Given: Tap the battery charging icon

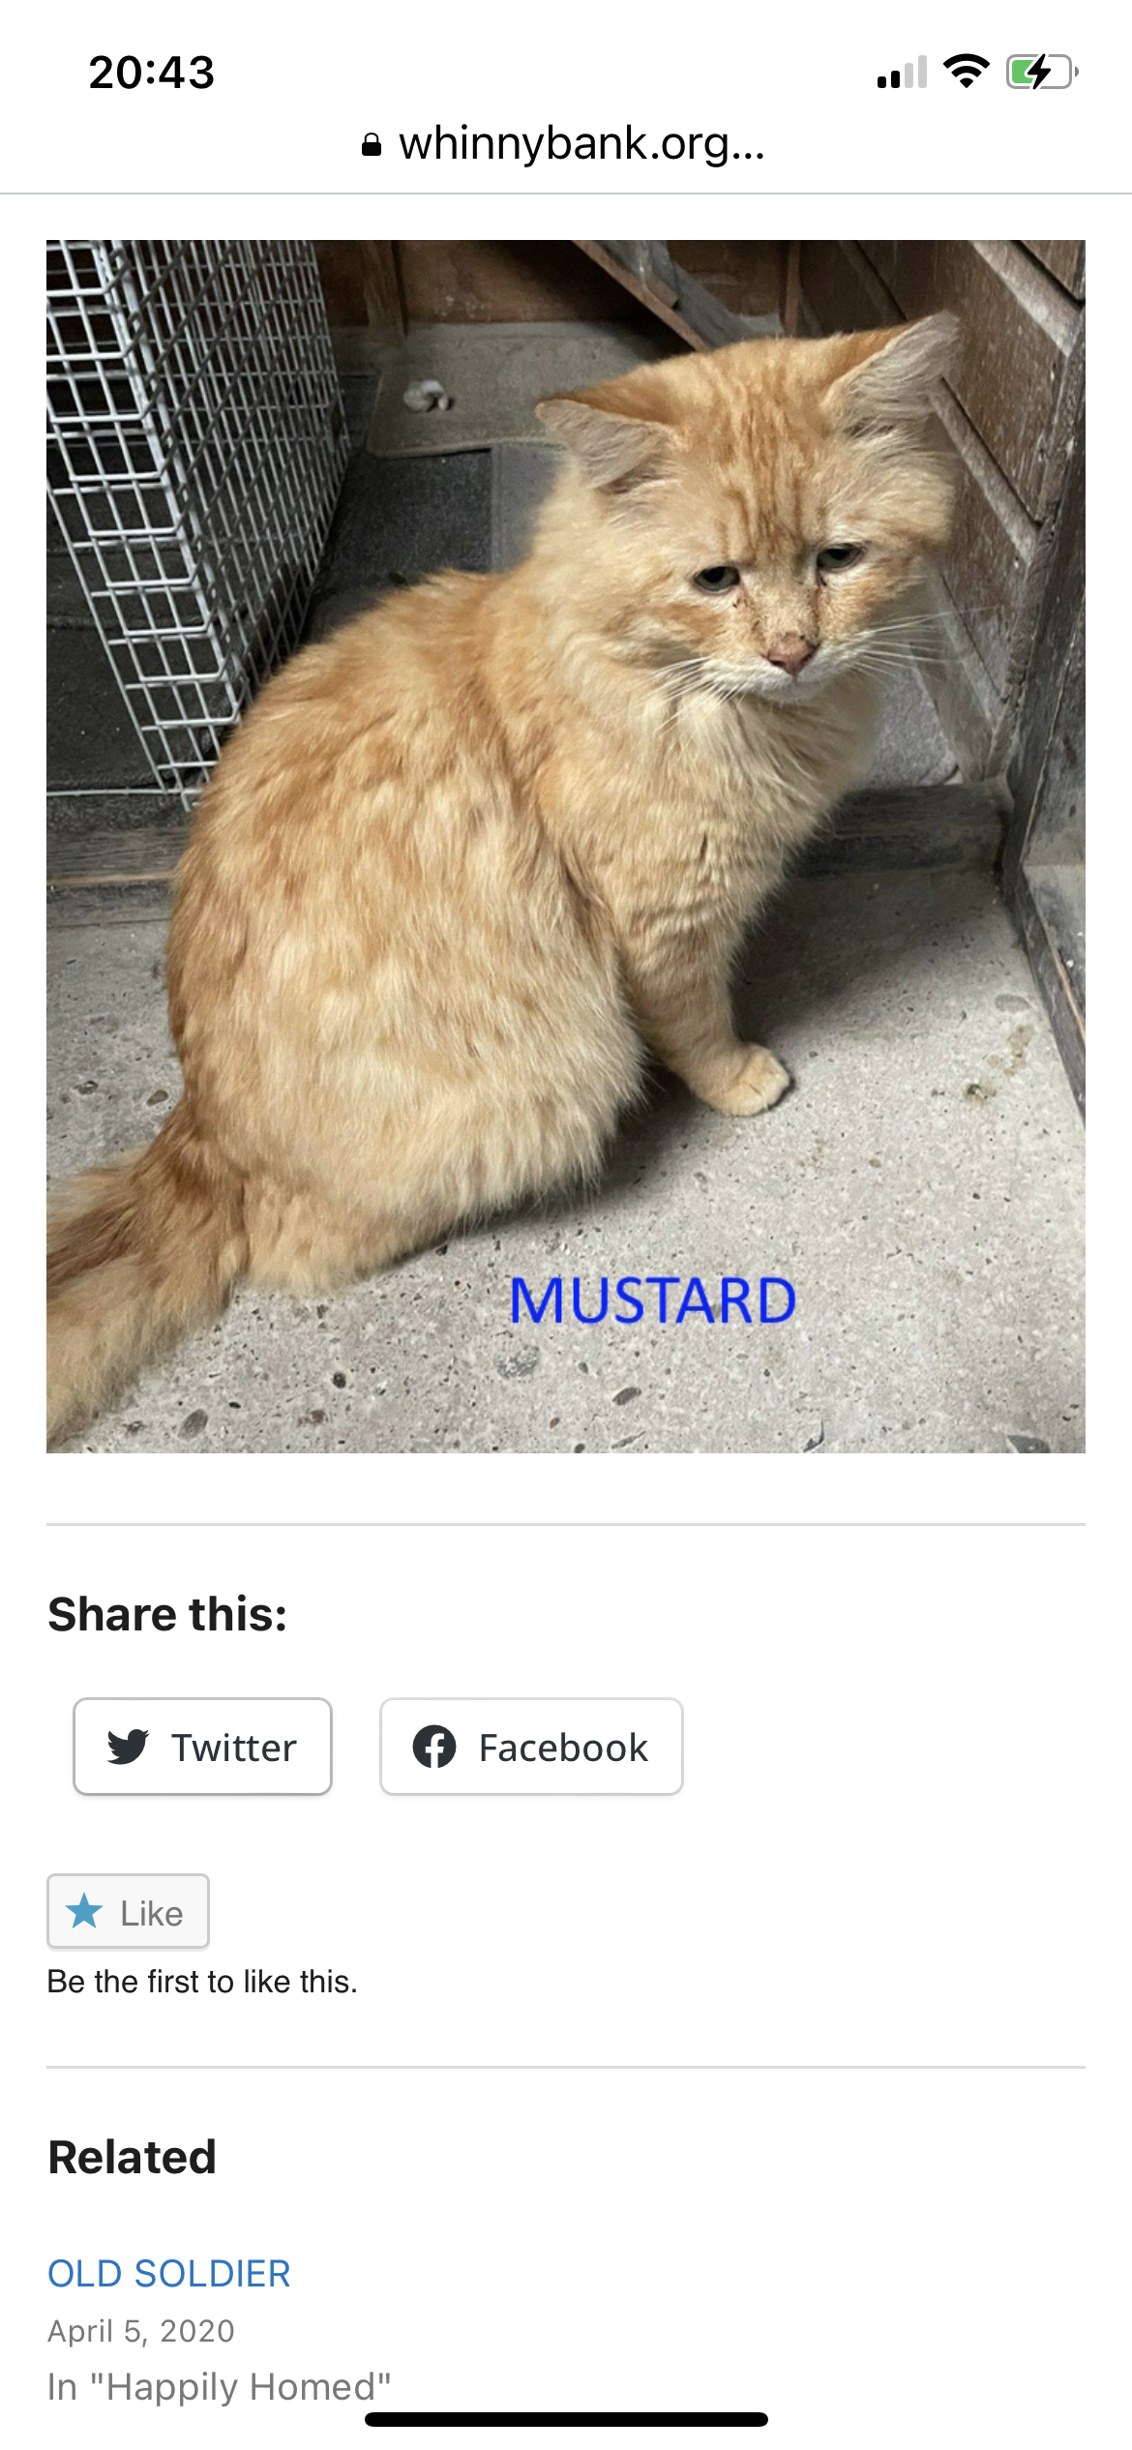Looking at the screenshot, I should point(1042,73).
